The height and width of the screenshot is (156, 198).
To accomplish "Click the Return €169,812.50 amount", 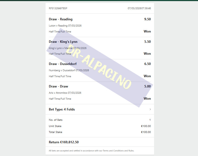I will click(x=64, y=142).
